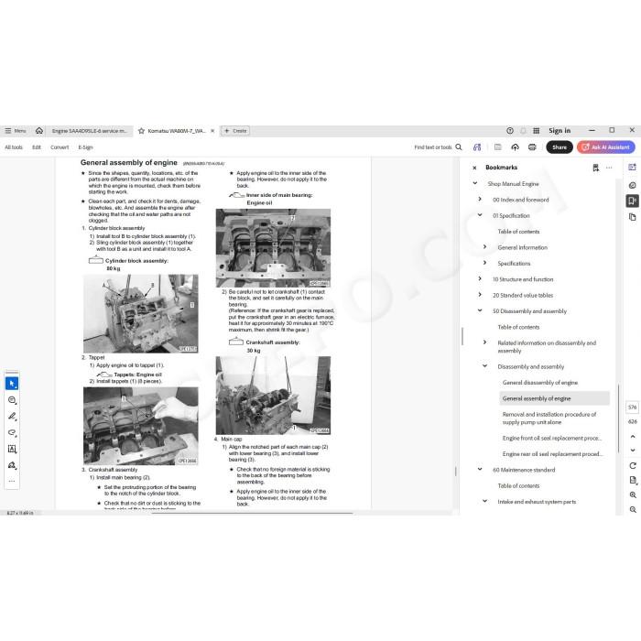Open the Menu hamburger button

[16, 131]
